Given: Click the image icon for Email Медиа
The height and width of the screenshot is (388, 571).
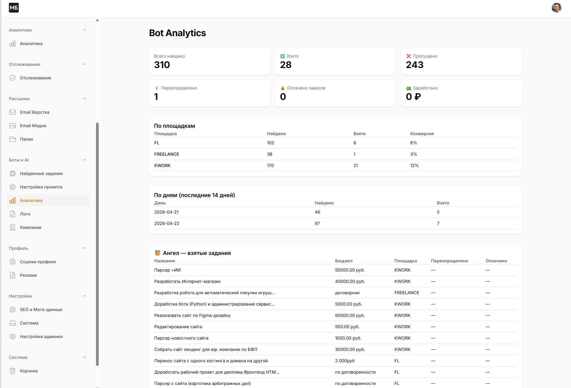Looking at the screenshot, I should tap(13, 126).
